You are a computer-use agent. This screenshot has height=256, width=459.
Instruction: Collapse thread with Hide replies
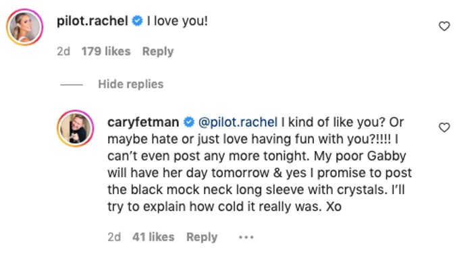pyautogui.click(x=131, y=84)
